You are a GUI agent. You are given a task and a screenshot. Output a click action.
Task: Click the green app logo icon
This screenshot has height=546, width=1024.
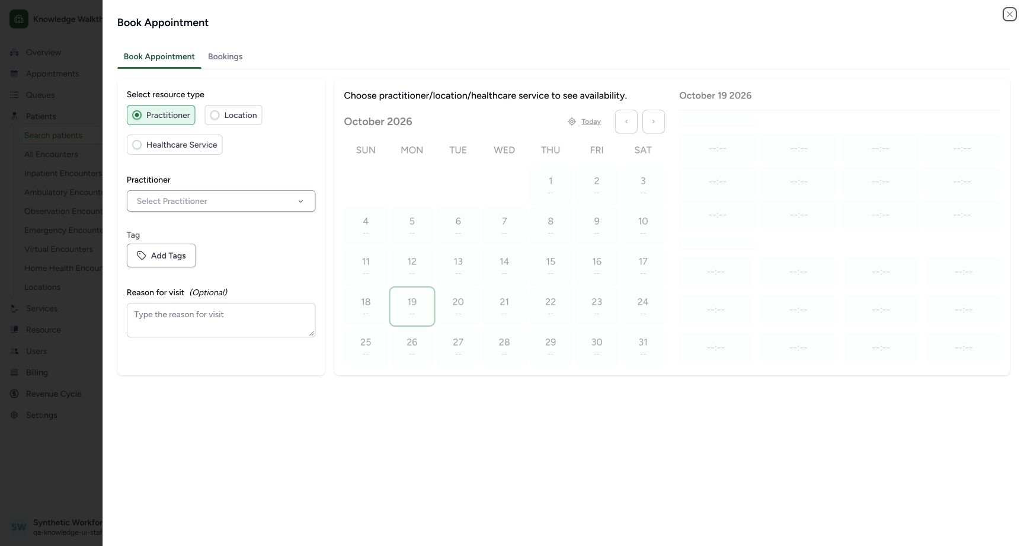click(19, 19)
